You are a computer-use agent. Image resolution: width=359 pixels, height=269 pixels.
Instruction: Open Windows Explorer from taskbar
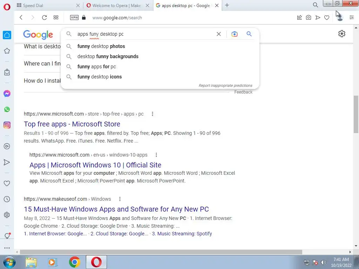[x=31, y=262]
